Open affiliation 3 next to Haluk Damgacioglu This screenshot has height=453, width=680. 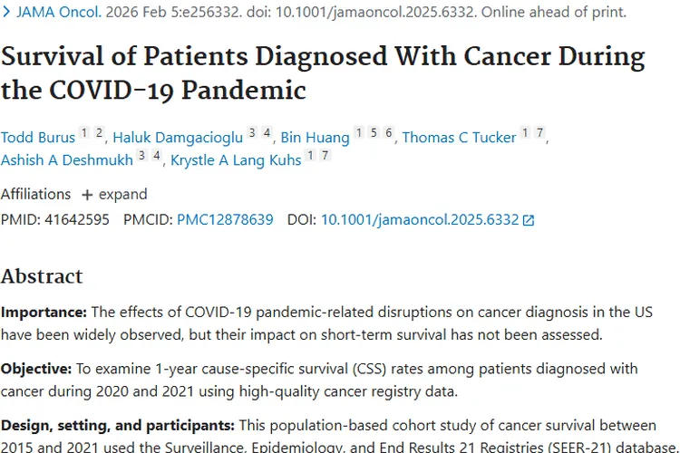click(256, 133)
